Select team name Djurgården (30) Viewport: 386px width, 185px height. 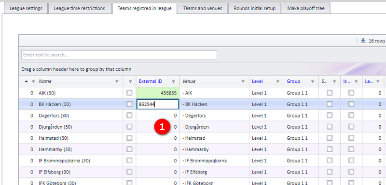tap(55, 127)
